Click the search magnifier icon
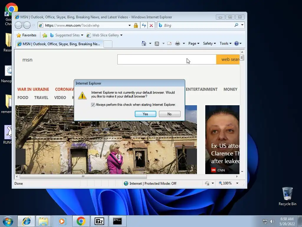 [x=236, y=25]
